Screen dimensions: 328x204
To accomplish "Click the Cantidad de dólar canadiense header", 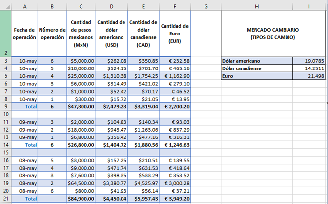I will 143,34.
